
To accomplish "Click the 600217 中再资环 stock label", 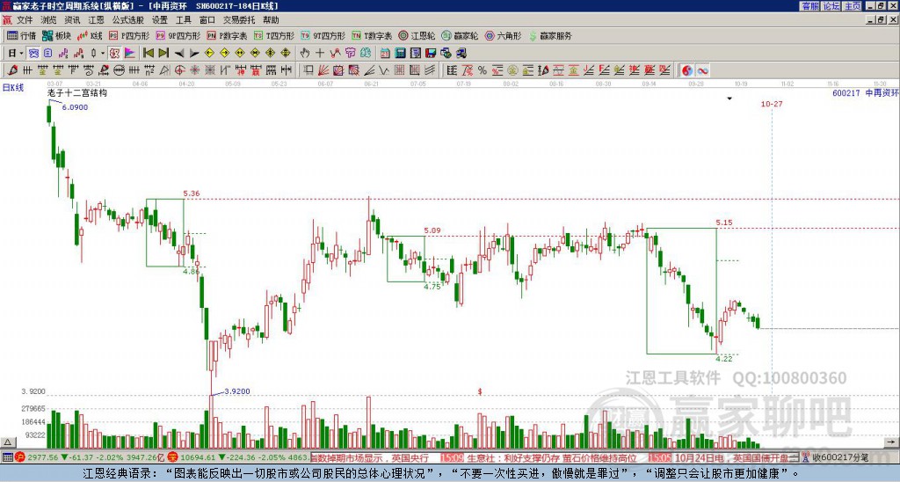I will 866,92.
